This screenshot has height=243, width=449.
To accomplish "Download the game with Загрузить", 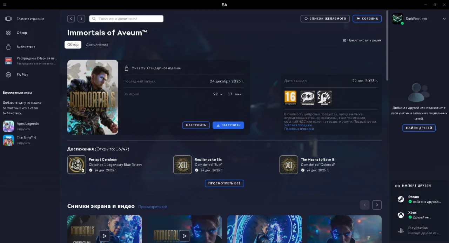I will [228, 125].
